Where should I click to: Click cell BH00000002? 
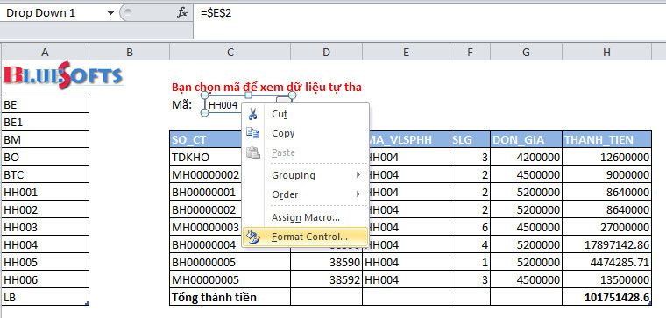[x=206, y=209]
